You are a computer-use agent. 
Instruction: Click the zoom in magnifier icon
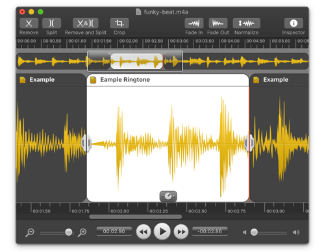point(82,233)
